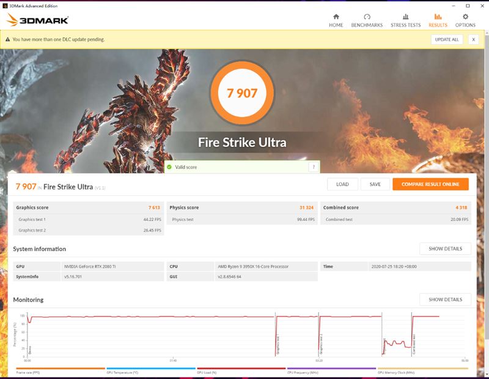Toggle GPU Temperature series

(x=151, y=371)
